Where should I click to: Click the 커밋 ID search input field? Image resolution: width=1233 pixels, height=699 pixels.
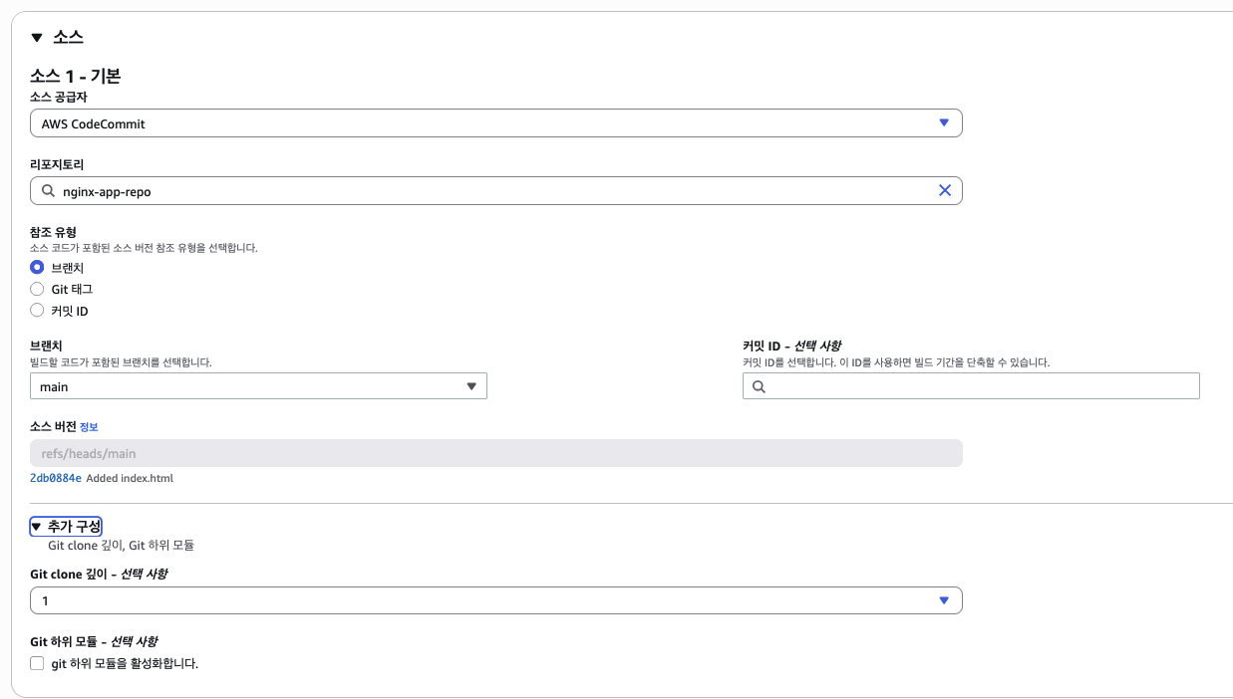tap(982, 386)
